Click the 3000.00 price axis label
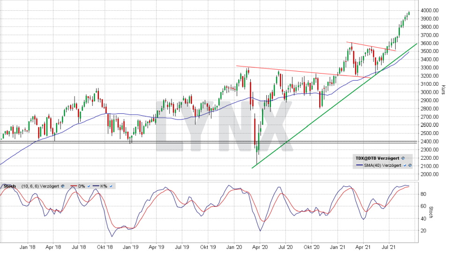Viewport: 450px width, 253px height. [430, 92]
